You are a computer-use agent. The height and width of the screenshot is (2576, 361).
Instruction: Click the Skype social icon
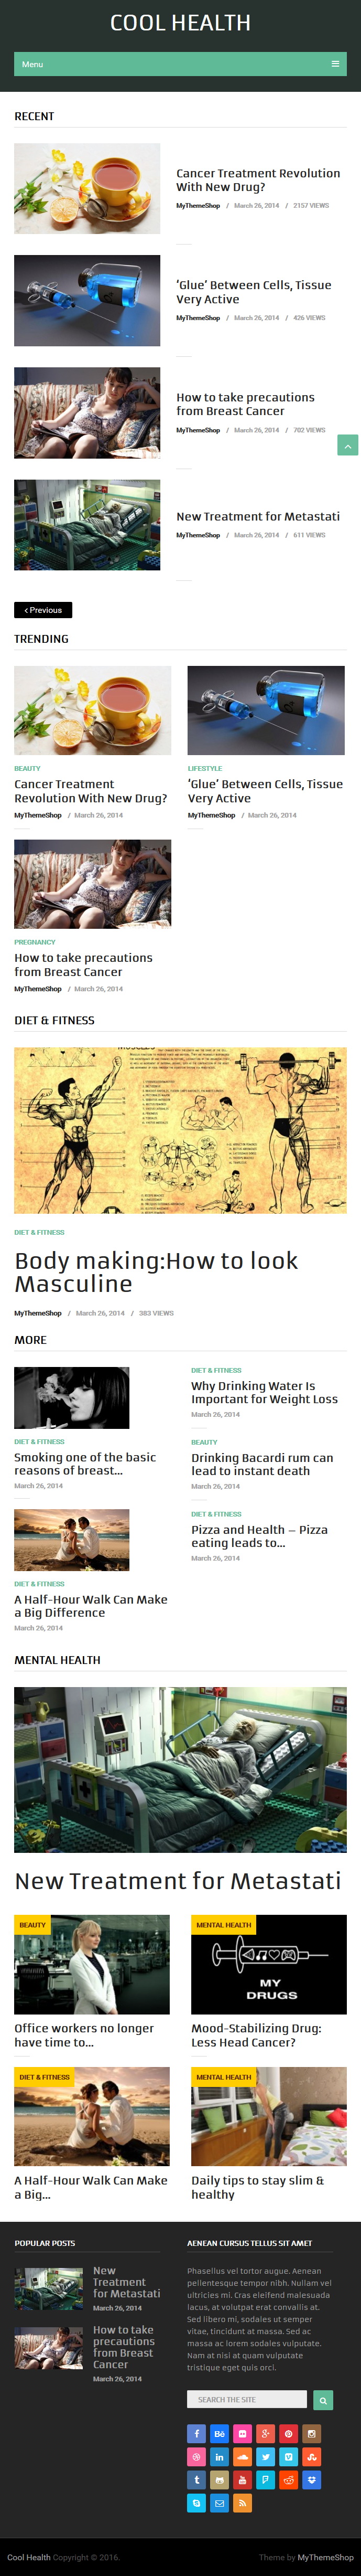(x=196, y=2503)
